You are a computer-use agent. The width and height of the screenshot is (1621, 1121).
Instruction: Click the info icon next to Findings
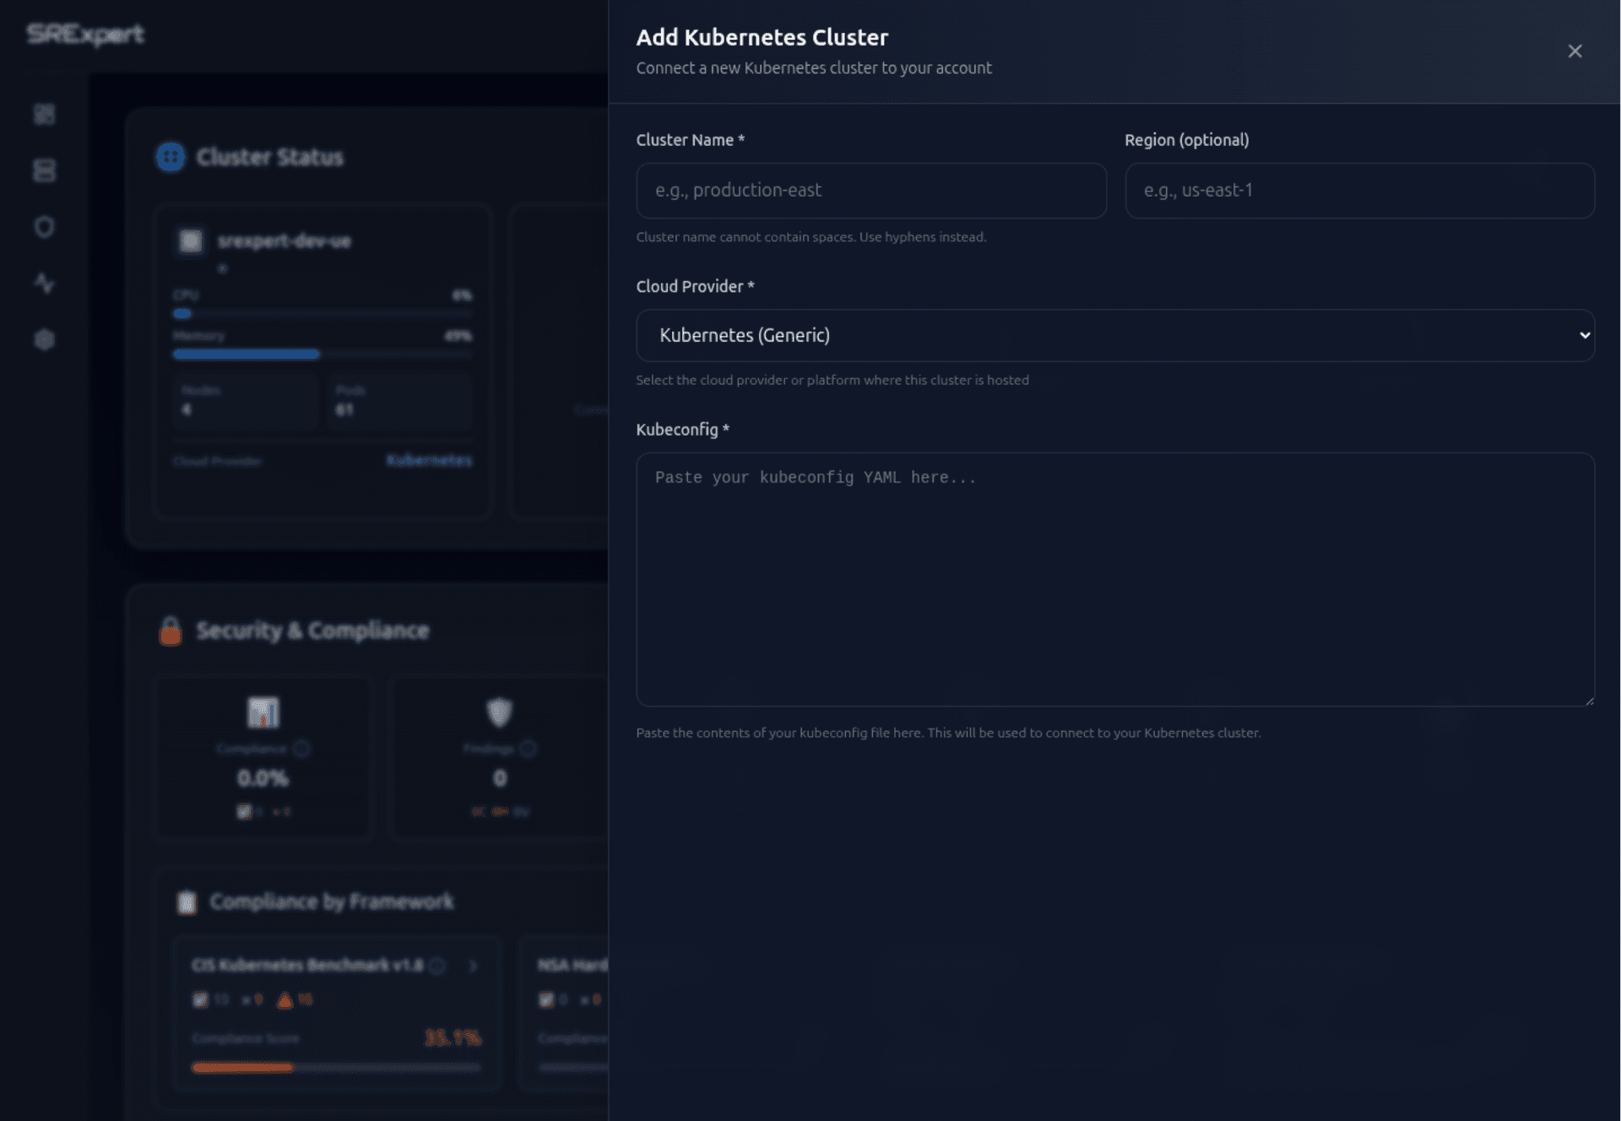click(x=528, y=749)
